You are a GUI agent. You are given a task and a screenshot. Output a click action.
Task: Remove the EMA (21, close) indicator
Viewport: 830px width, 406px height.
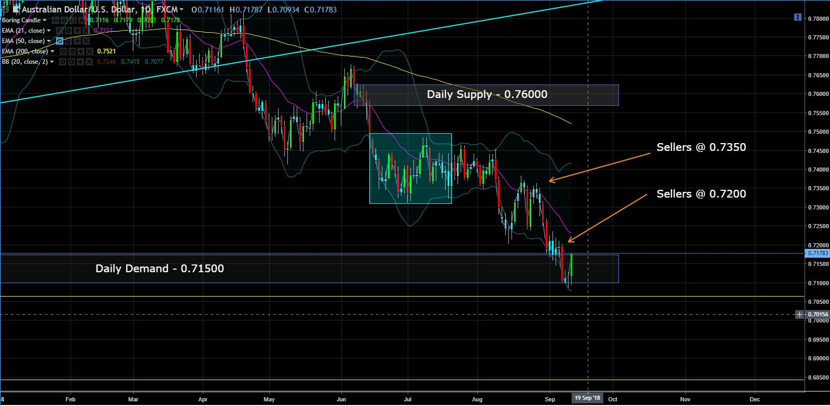click(x=86, y=31)
